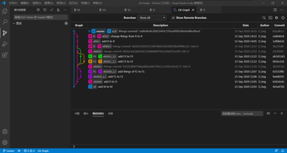
Task: Open the Search view in activity bar
Action: pos(5,22)
